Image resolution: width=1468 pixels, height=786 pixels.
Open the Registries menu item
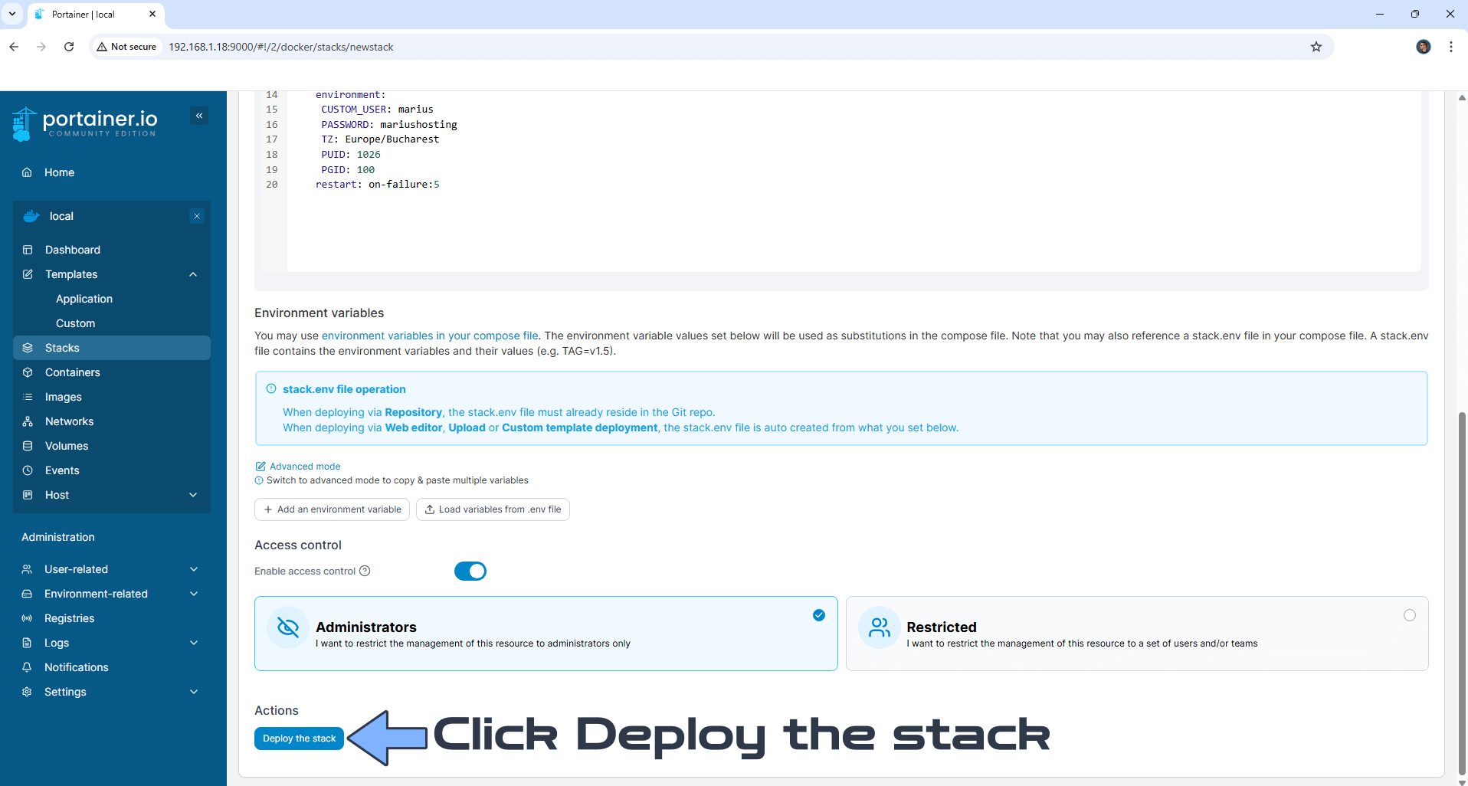point(112,618)
